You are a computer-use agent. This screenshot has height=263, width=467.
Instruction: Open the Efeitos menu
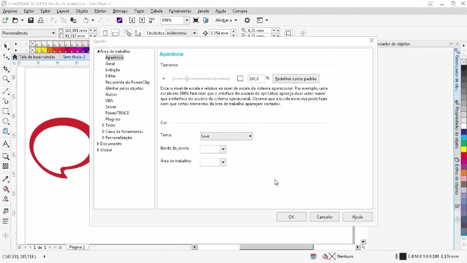[x=100, y=11]
